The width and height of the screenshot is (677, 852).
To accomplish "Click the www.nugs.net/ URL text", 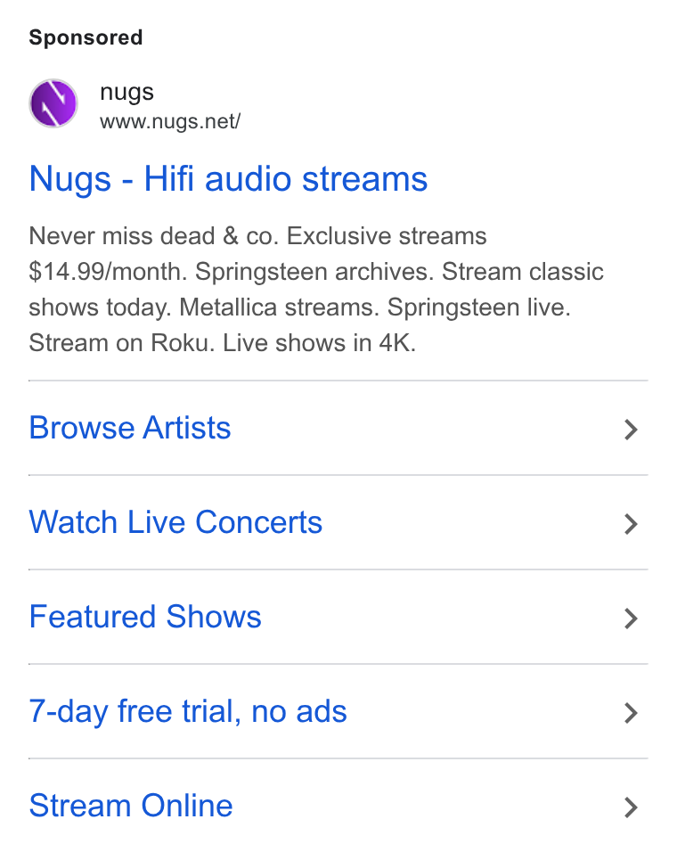I will pyautogui.click(x=170, y=122).
